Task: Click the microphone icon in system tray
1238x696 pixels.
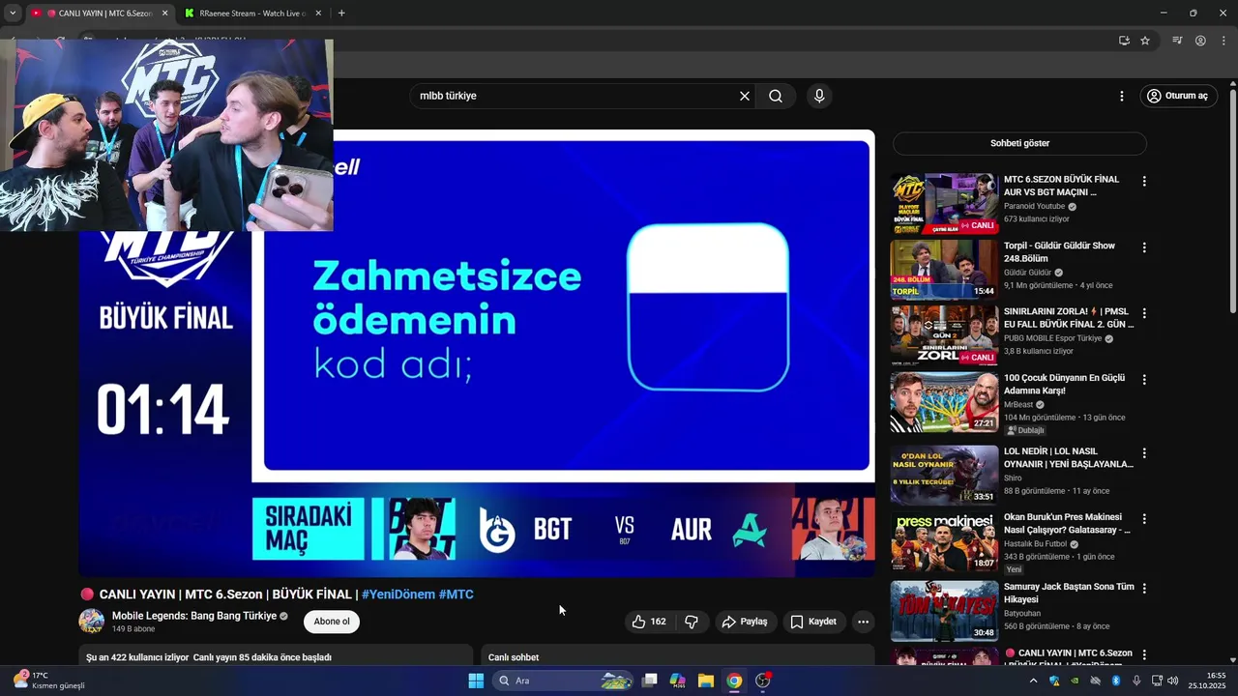Action: pyautogui.click(x=1136, y=681)
